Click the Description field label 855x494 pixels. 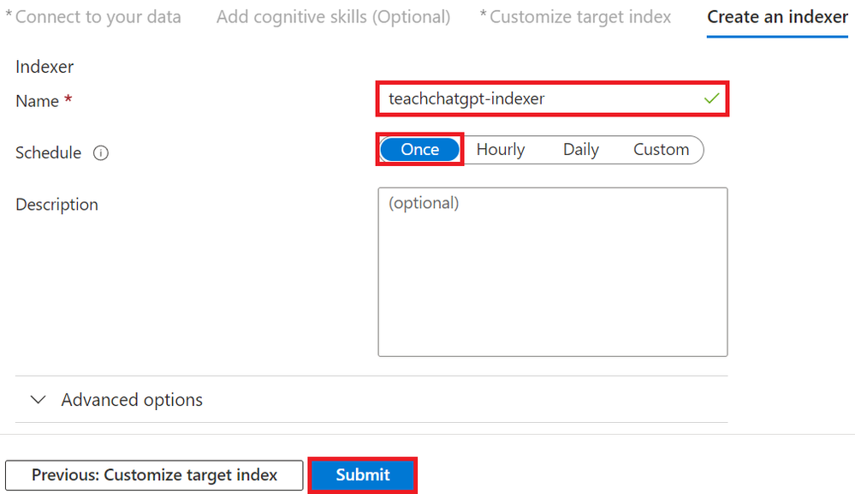pos(56,205)
